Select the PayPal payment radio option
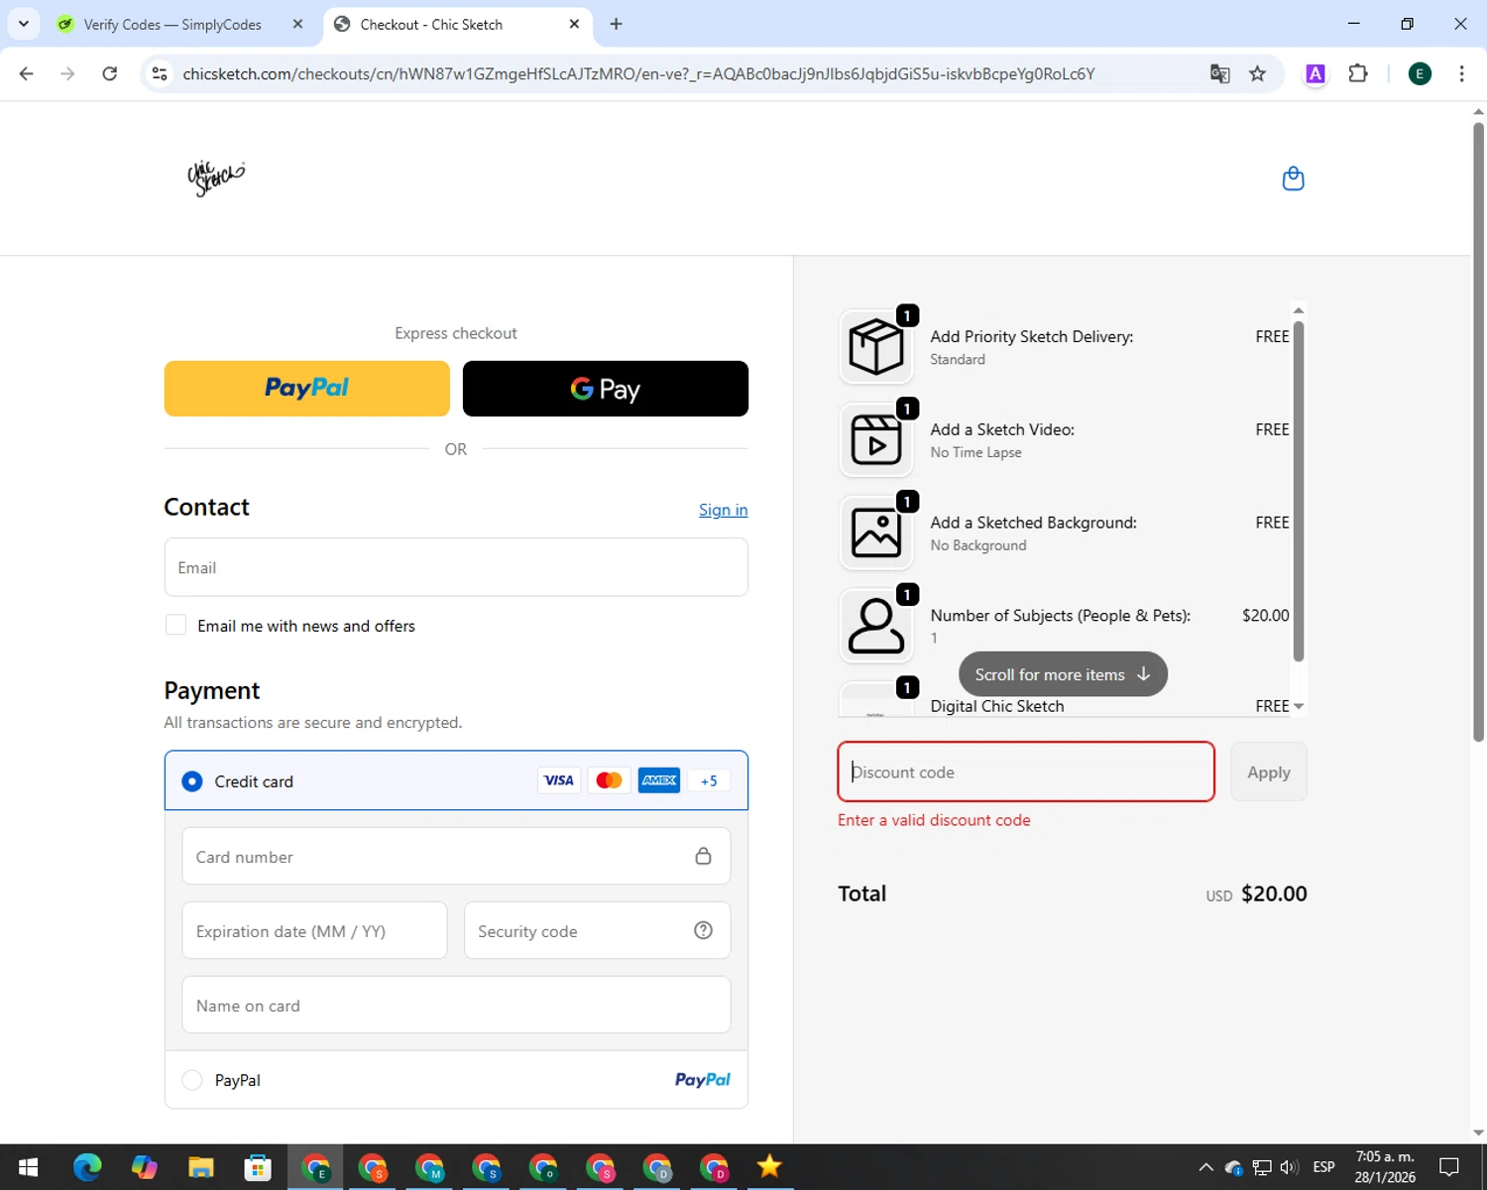 point(192,1080)
